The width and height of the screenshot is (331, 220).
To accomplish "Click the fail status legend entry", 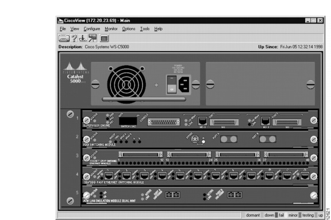I will [x=281, y=215].
